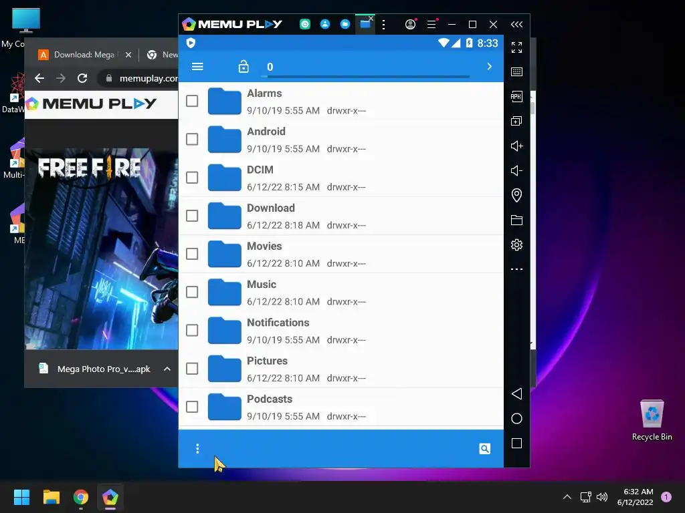Click the multi-window icon in MEmu sidebar
This screenshot has width=685, height=513.
[516, 121]
